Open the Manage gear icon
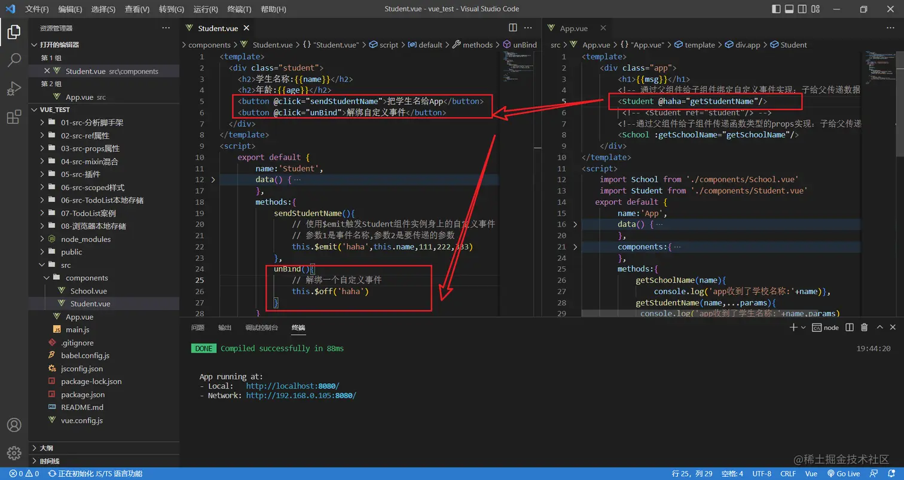904x480 pixels. (14, 453)
